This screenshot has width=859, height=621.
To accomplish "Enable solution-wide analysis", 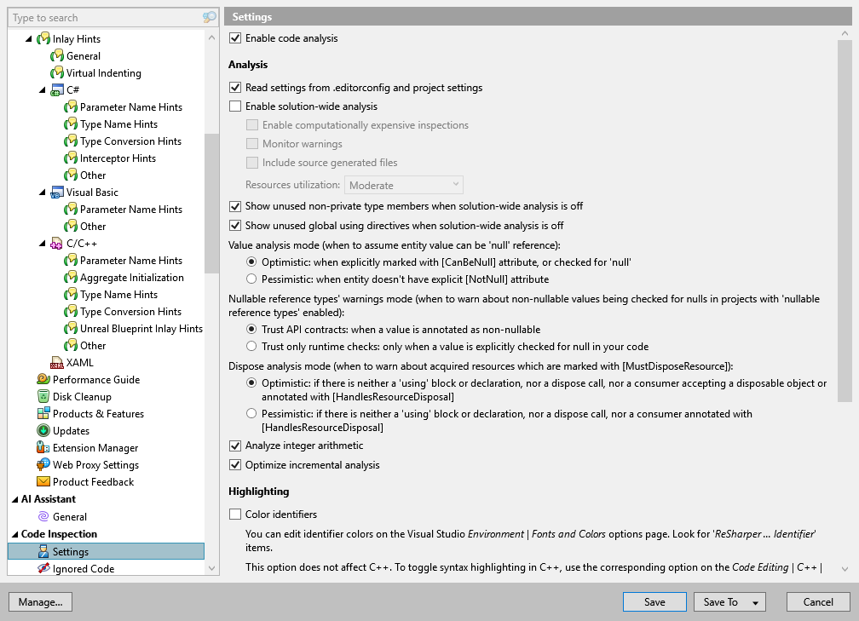I will [233, 106].
